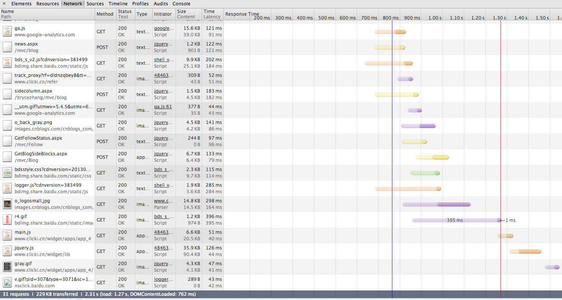Click the main.js script icon
The height and width of the screenshot is (300, 562).
pyautogui.click(x=7, y=235)
